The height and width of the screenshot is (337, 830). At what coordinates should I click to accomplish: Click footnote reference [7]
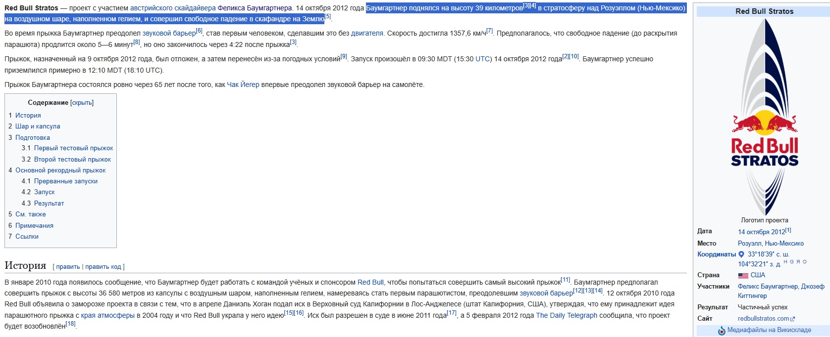[489, 31]
